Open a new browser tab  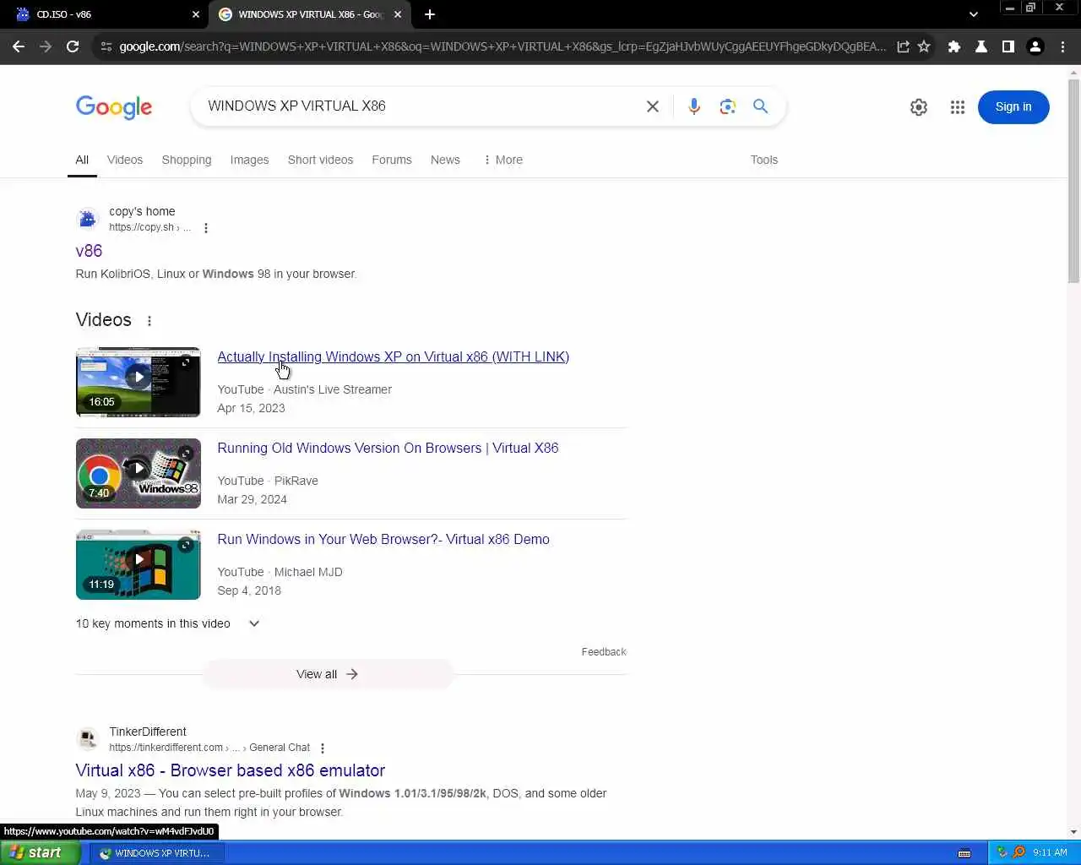pos(430,14)
